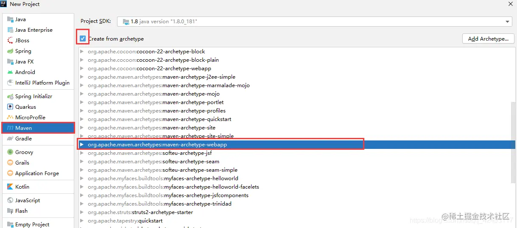Select Groovy project type
The height and width of the screenshot is (228, 517).
[x=38, y=152]
